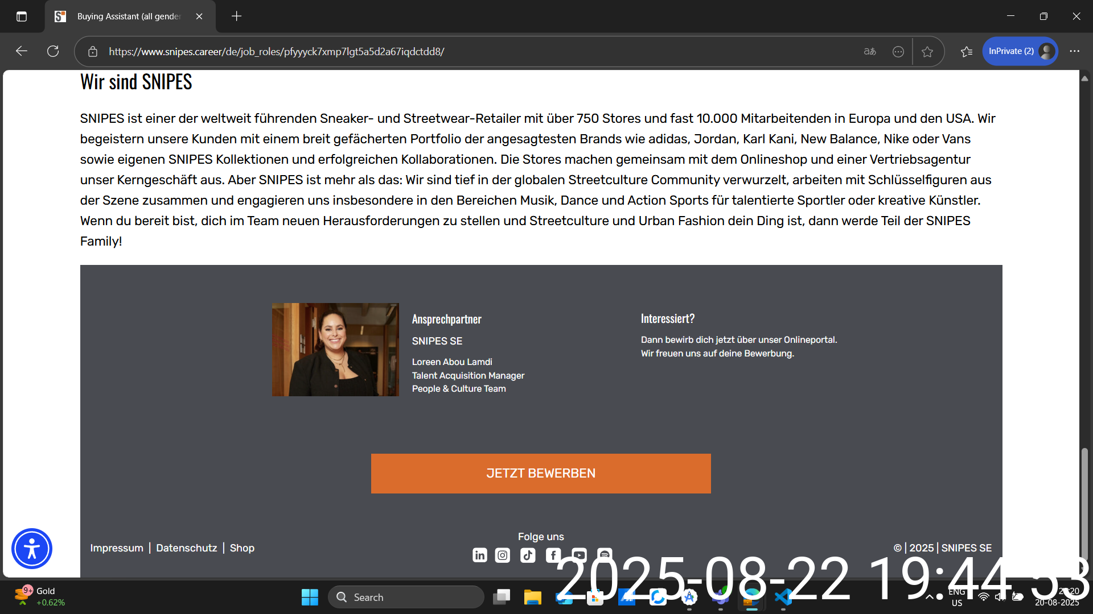The height and width of the screenshot is (614, 1093).
Task: Open the Datenschutz footer link
Action: 186,548
